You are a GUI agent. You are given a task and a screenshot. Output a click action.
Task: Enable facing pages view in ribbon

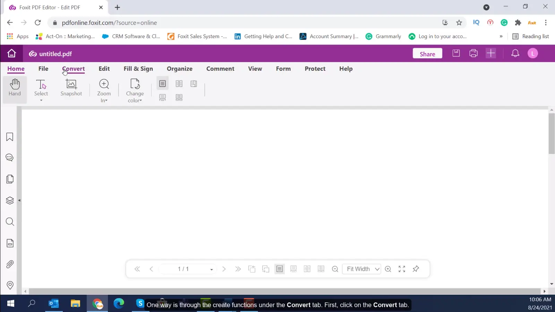[179, 84]
